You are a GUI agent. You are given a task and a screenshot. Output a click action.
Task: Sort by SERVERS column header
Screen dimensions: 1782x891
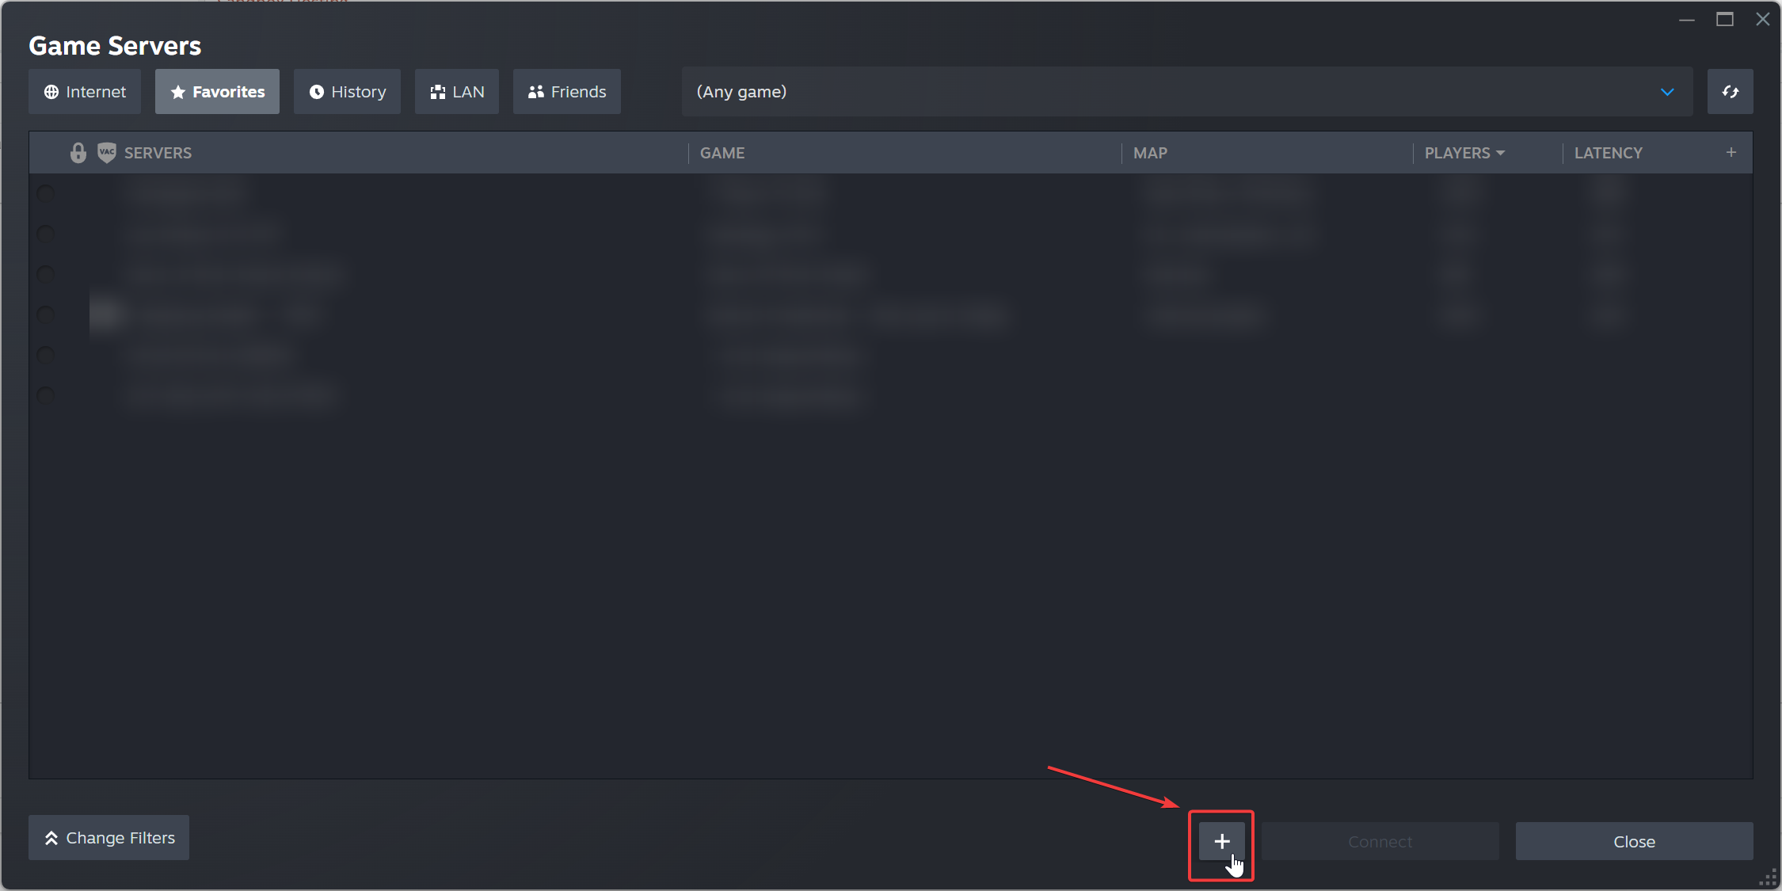point(158,153)
